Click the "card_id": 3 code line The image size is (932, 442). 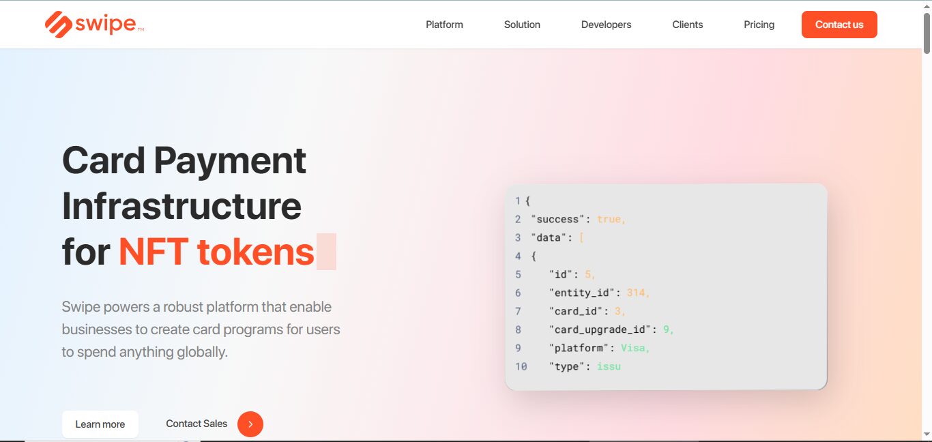587,311
